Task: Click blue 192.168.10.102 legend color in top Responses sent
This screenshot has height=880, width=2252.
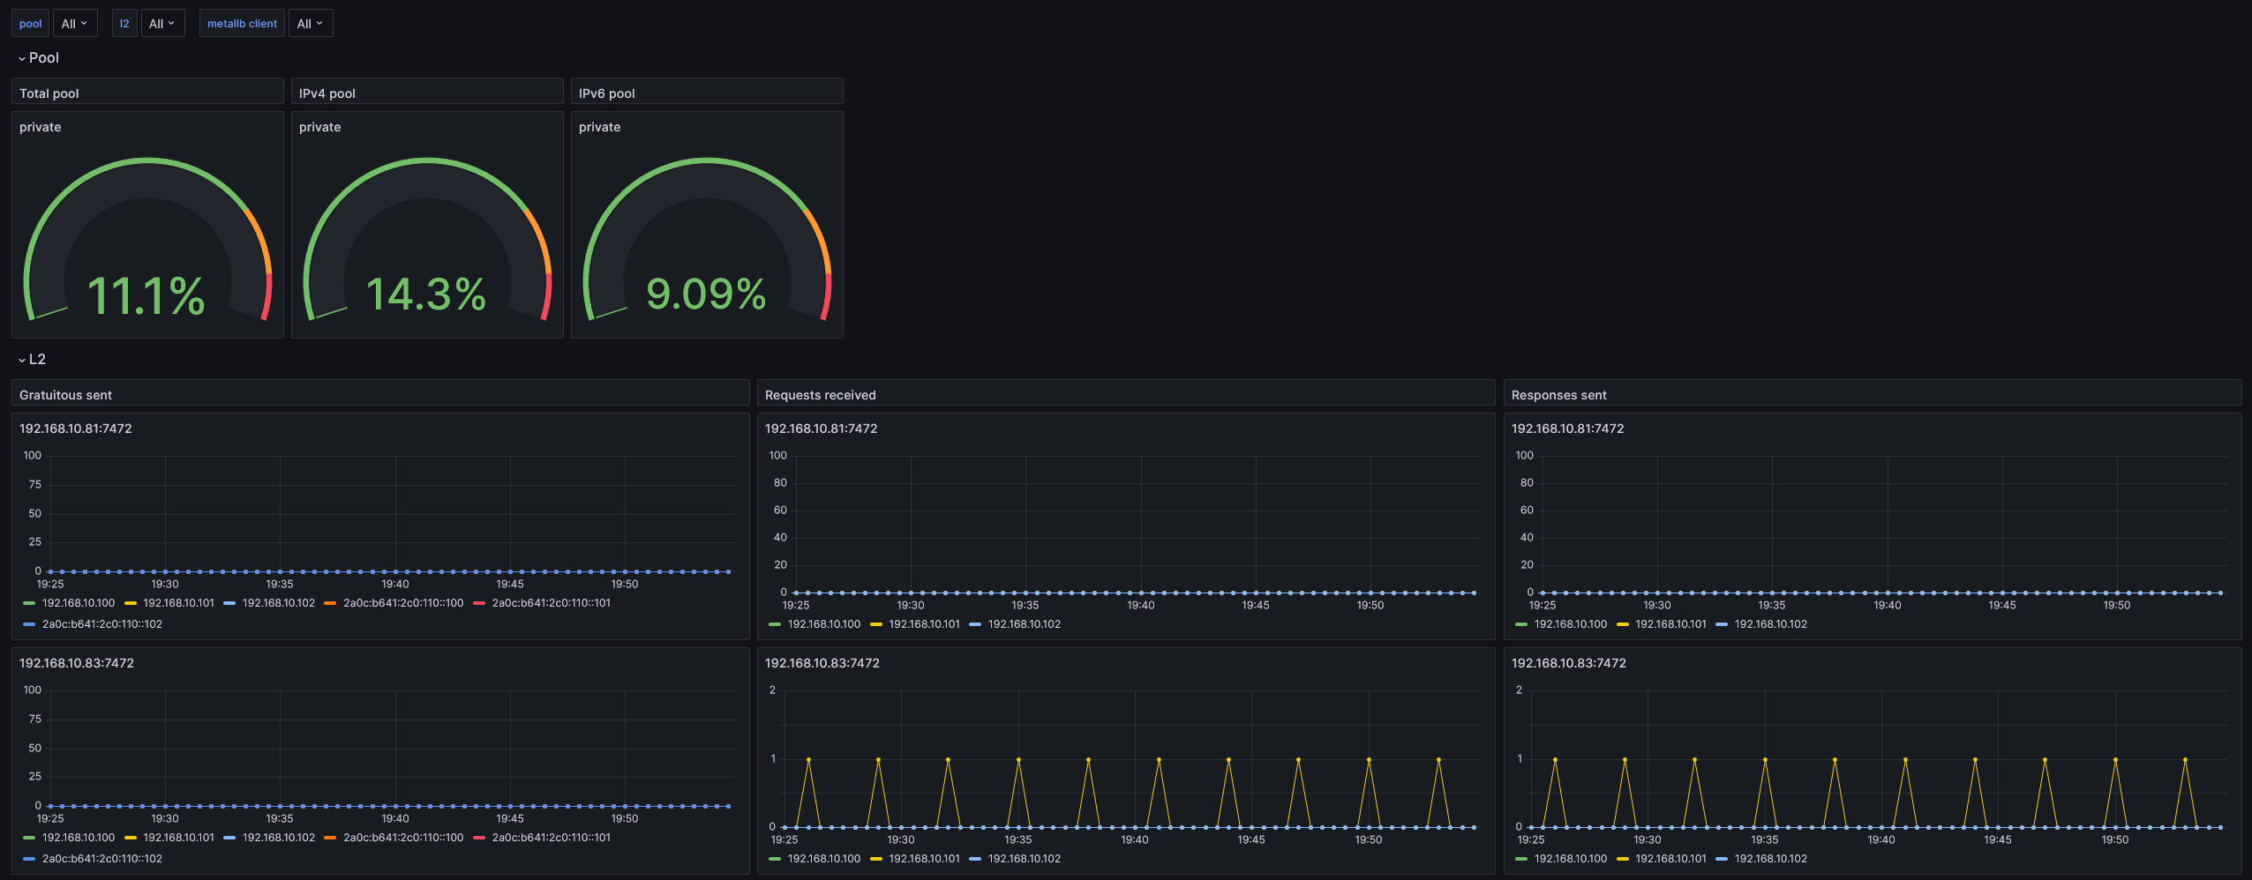Action: tap(1722, 624)
